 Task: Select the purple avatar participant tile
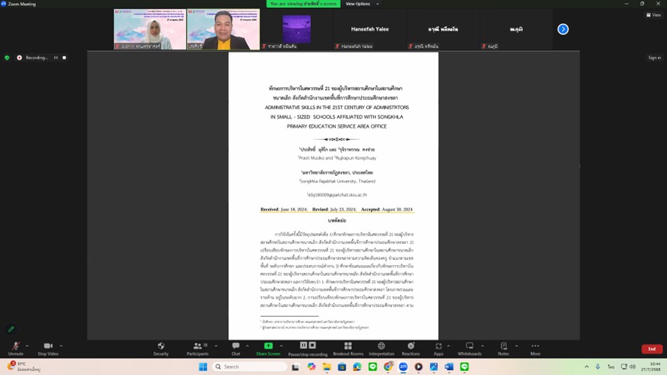click(x=297, y=29)
